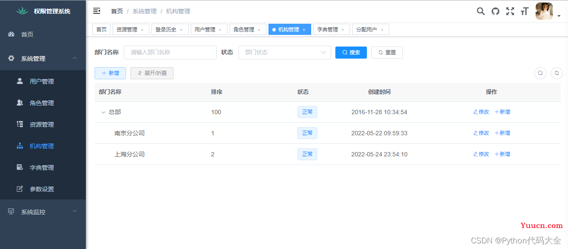
Task: Toggle search bar visibility round icon
Action: point(540,73)
